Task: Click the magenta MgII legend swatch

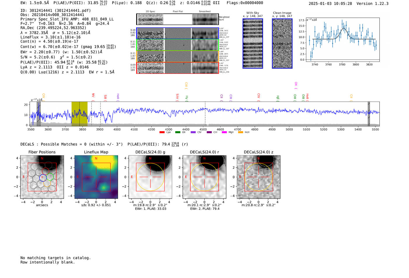Action: coord(224,132)
